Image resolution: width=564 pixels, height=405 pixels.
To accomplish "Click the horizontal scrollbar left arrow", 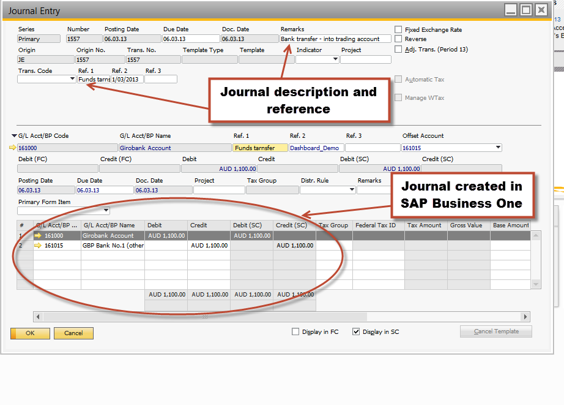I will pos(38,317).
